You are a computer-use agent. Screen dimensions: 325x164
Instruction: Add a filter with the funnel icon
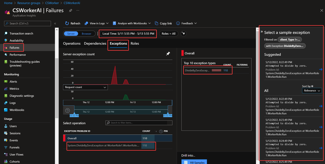(183, 34)
